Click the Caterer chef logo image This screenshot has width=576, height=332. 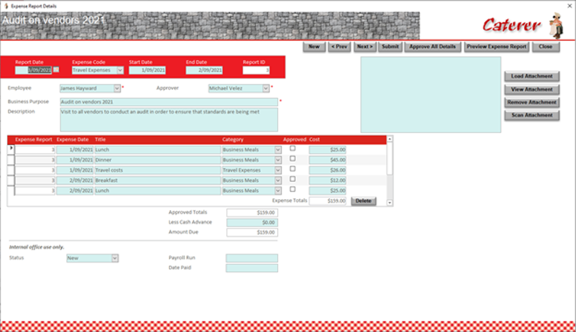click(556, 26)
